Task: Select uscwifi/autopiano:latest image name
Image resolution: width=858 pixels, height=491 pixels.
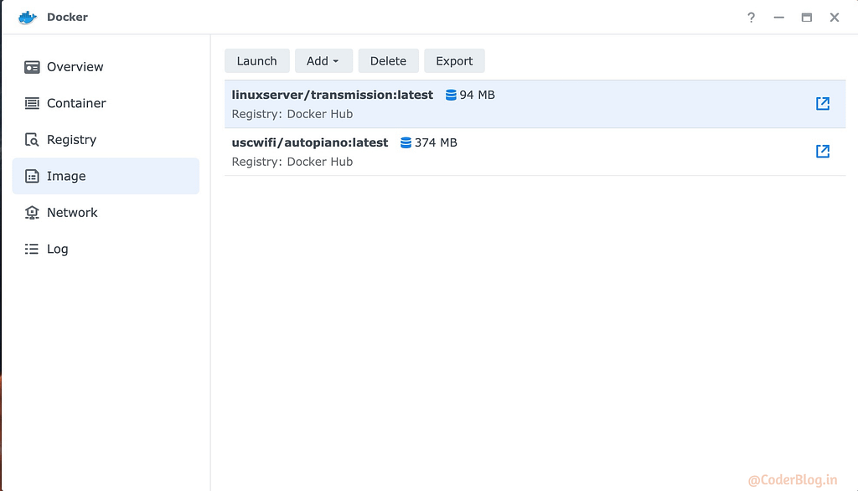Action: click(x=310, y=142)
